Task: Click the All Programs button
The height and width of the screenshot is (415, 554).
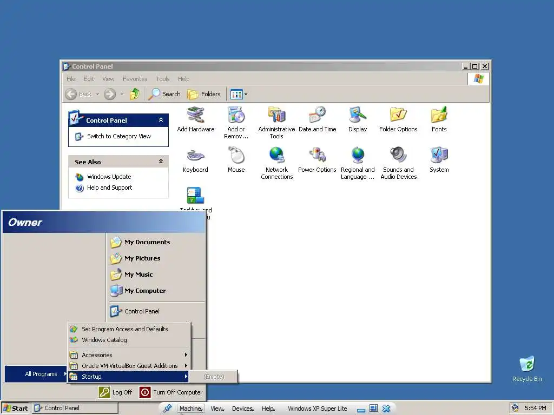Action: [36, 374]
